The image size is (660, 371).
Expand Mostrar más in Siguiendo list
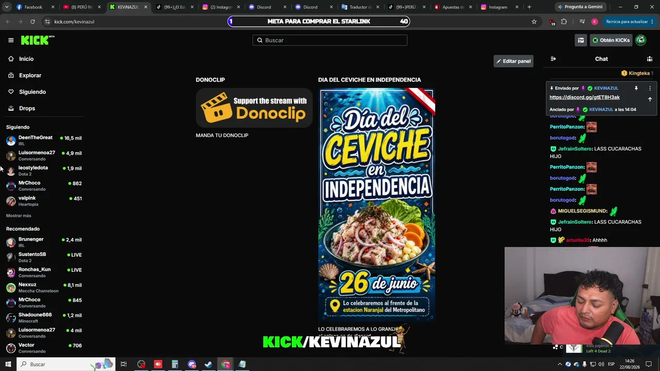(19, 215)
